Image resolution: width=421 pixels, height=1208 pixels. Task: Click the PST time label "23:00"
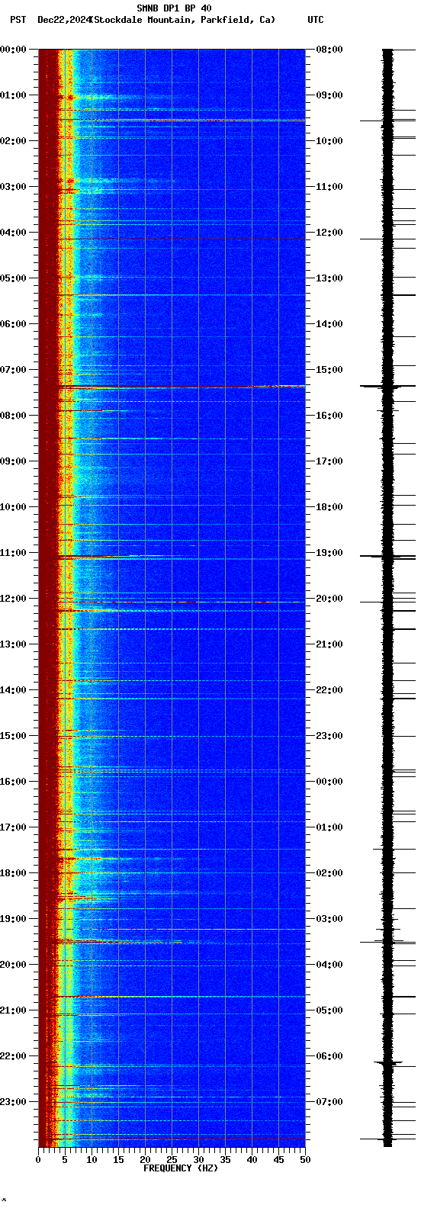point(13,1102)
